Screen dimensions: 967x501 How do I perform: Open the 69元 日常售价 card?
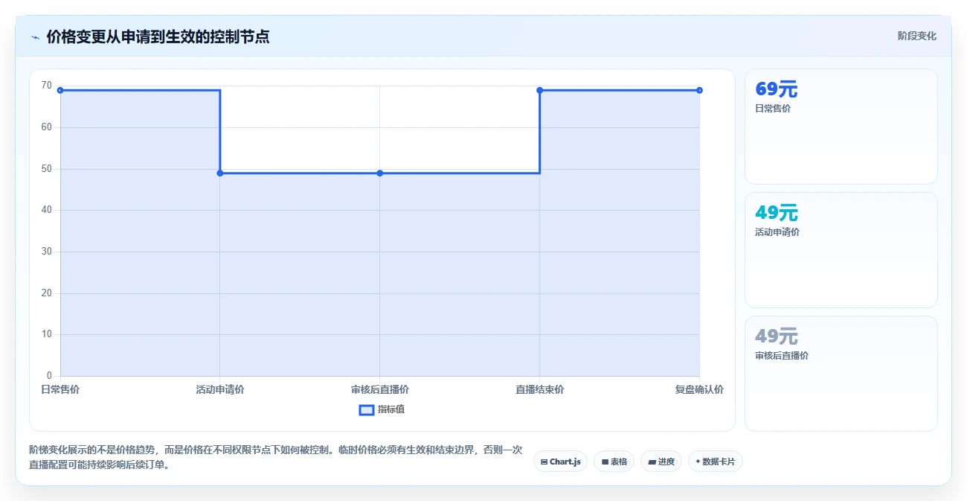pyautogui.click(x=841, y=127)
